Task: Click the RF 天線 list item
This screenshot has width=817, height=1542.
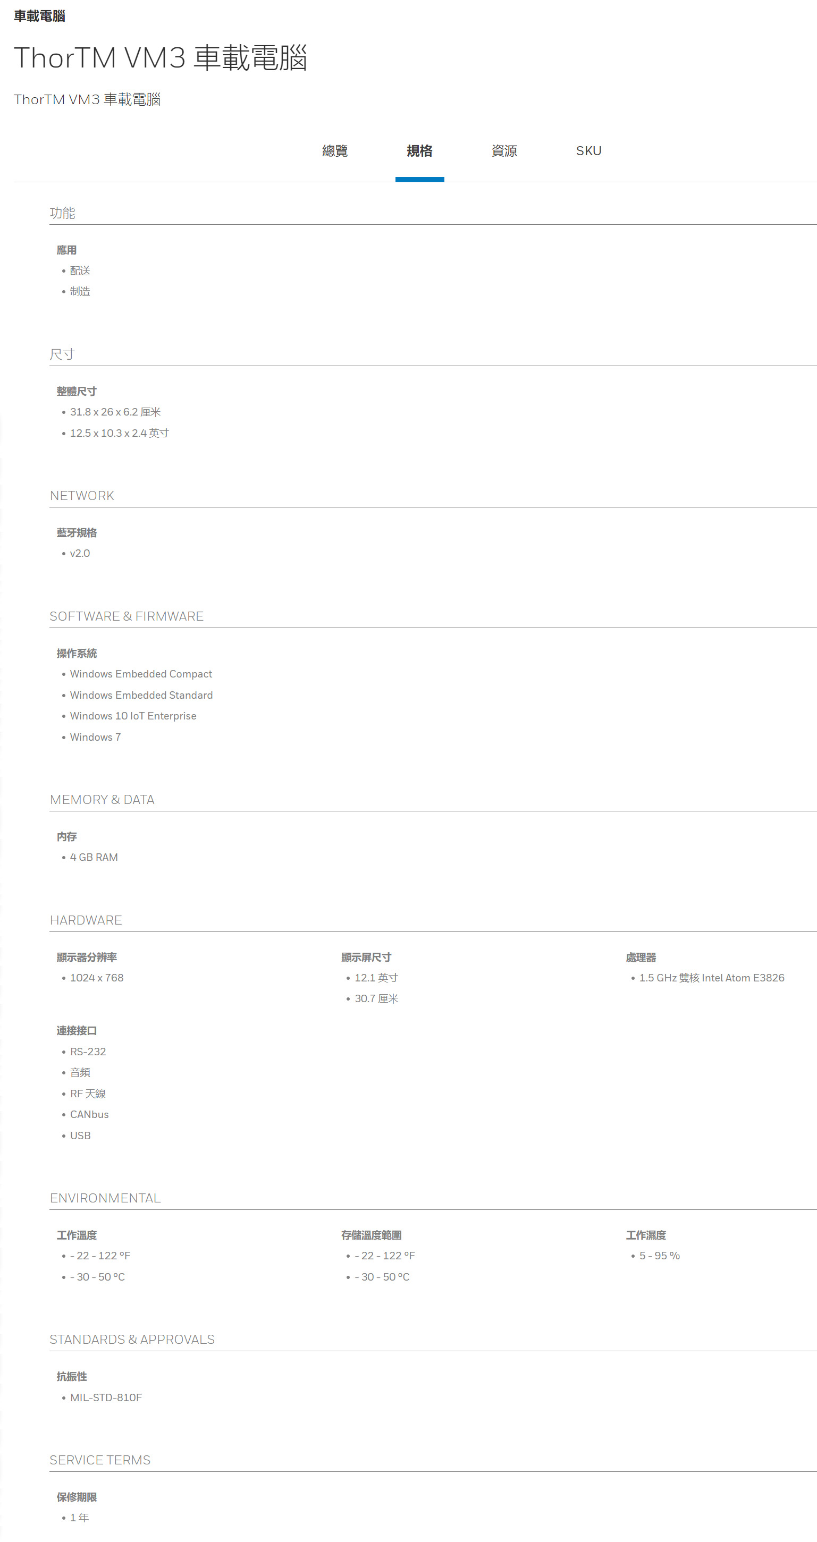Action: click(x=88, y=1094)
